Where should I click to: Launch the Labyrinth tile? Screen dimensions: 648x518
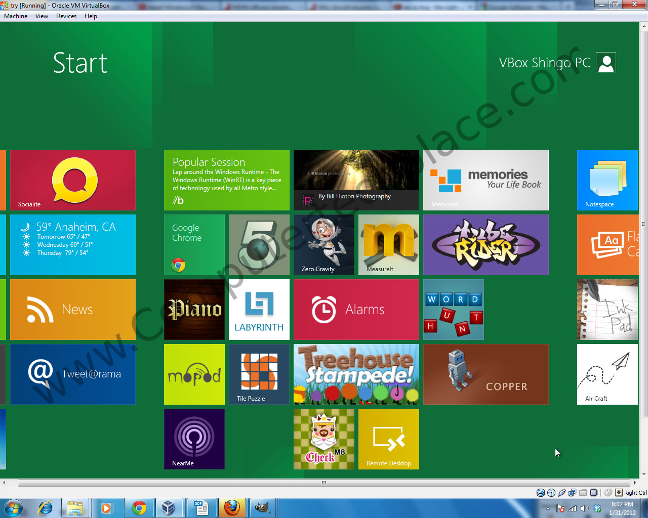point(259,310)
